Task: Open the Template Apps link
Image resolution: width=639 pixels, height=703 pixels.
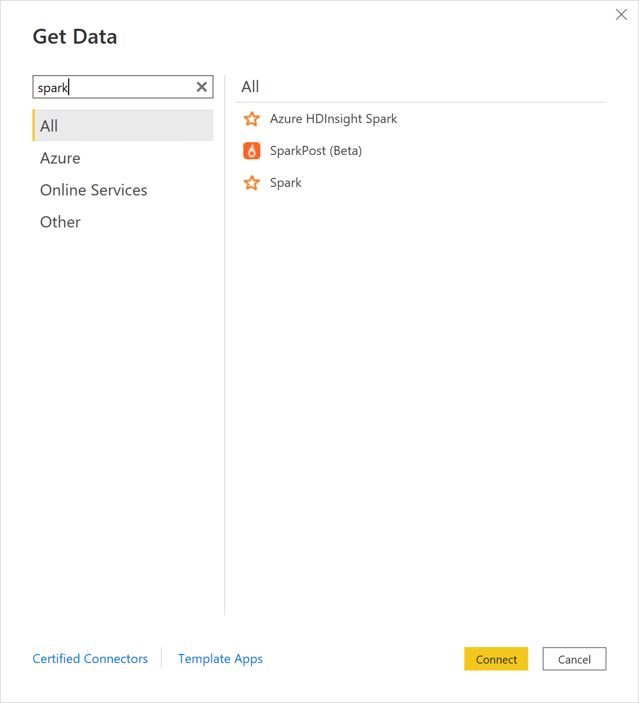Action: (220, 659)
